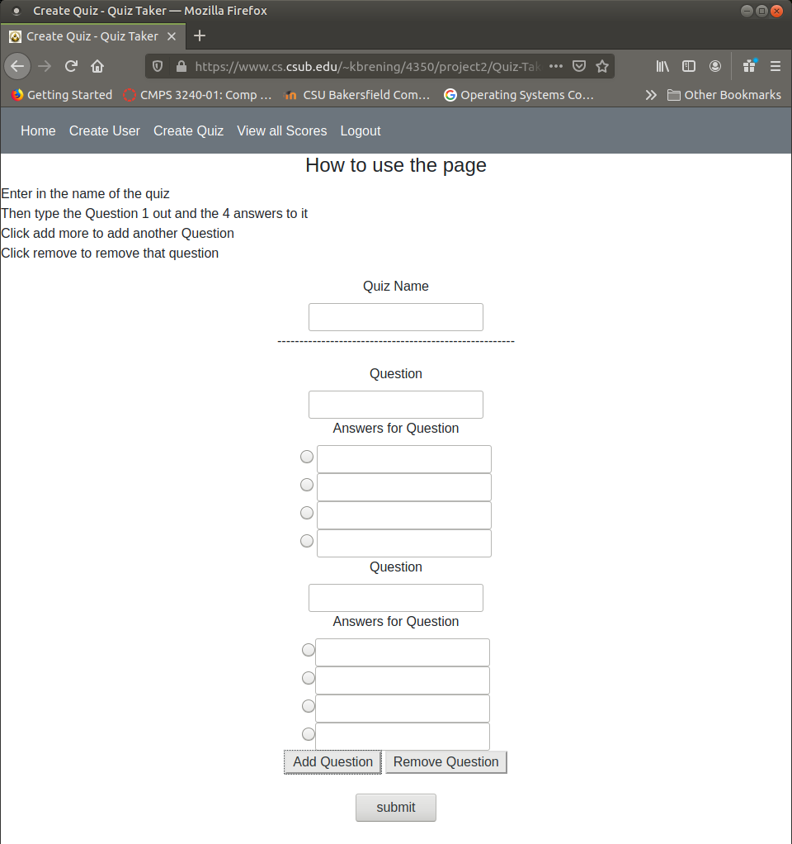Click the gift box What's New icon
This screenshot has height=844, width=792.
pos(749,66)
